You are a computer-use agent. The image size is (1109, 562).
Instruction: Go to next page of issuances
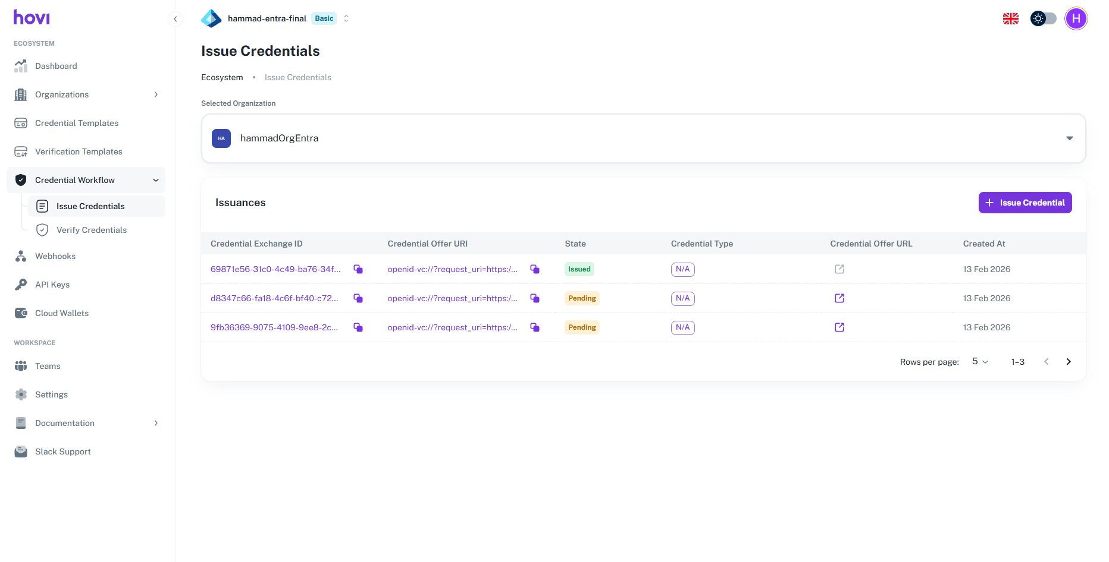[1069, 362]
